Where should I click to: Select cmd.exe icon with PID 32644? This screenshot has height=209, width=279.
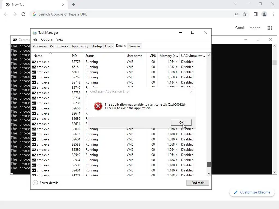click(34, 113)
